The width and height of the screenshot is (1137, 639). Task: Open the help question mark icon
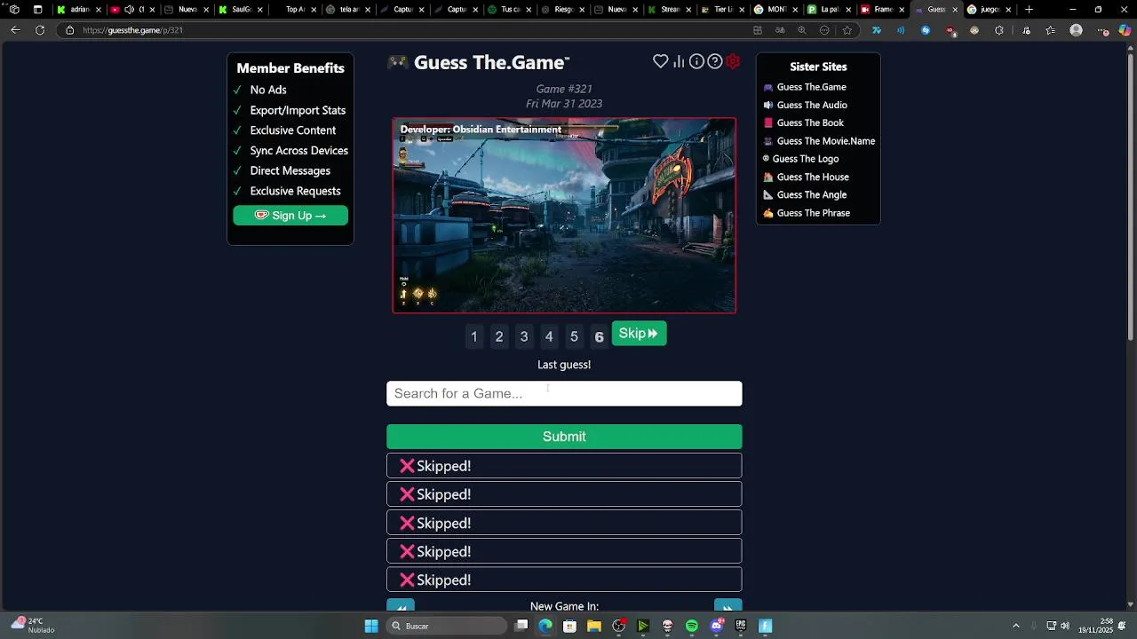pos(714,61)
